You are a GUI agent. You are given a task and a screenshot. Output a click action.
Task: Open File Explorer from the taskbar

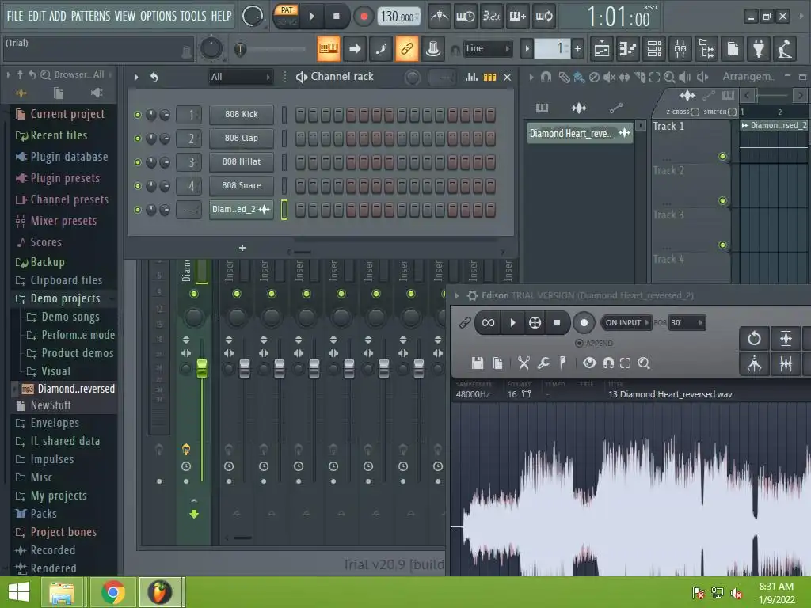coord(62,592)
